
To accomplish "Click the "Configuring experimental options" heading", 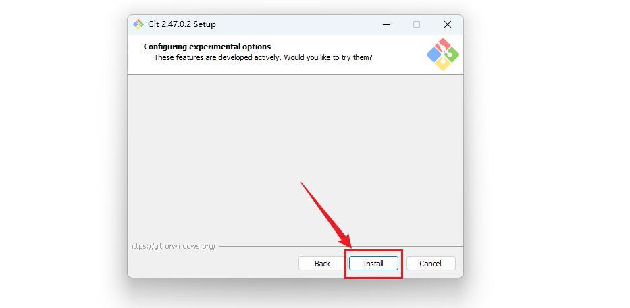I will [x=207, y=47].
